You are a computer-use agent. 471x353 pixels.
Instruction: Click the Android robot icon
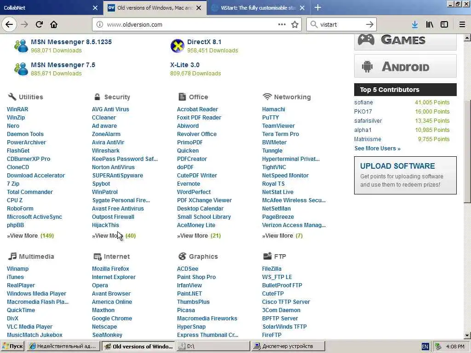(x=367, y=66)
